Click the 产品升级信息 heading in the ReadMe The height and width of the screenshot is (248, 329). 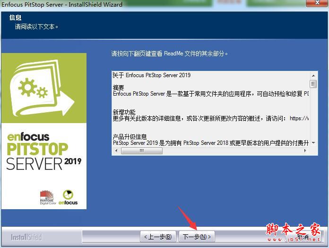coord(130,137)
